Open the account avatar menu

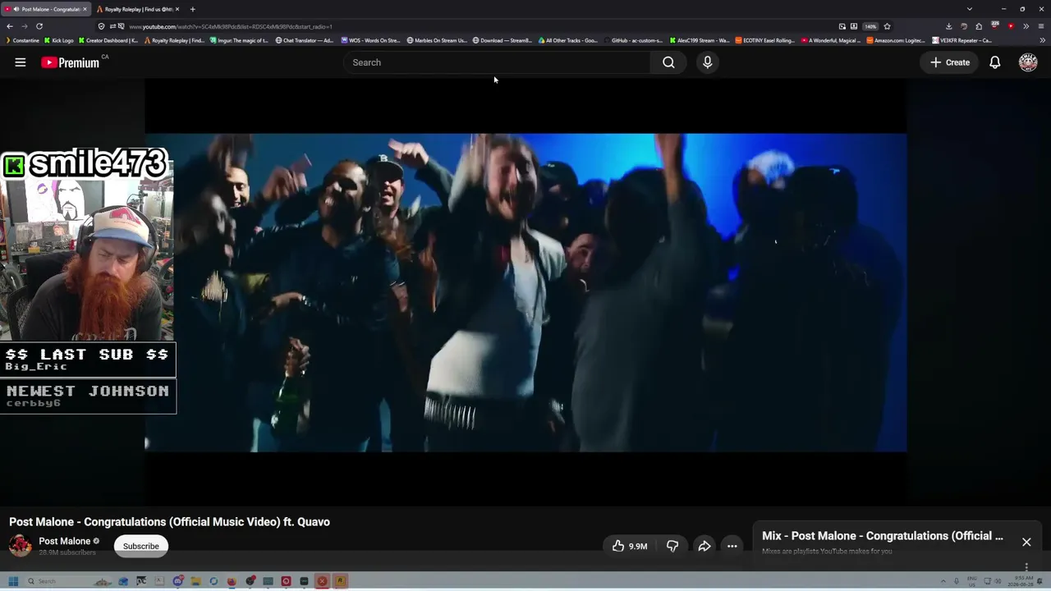(x=1028, y=62)
